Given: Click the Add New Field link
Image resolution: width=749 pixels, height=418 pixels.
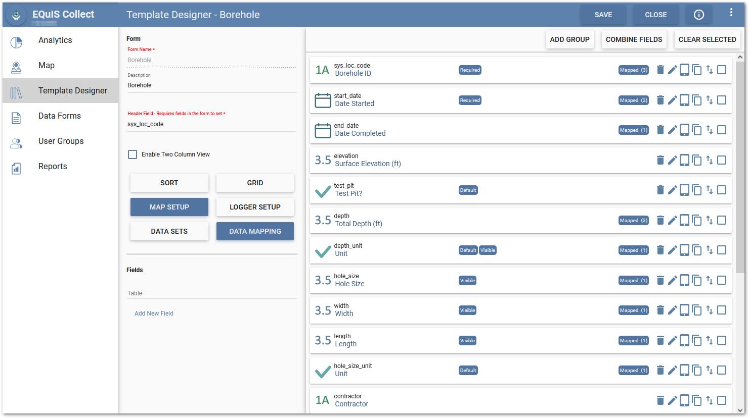Looking at the screenshot, I should pos(154,313).
